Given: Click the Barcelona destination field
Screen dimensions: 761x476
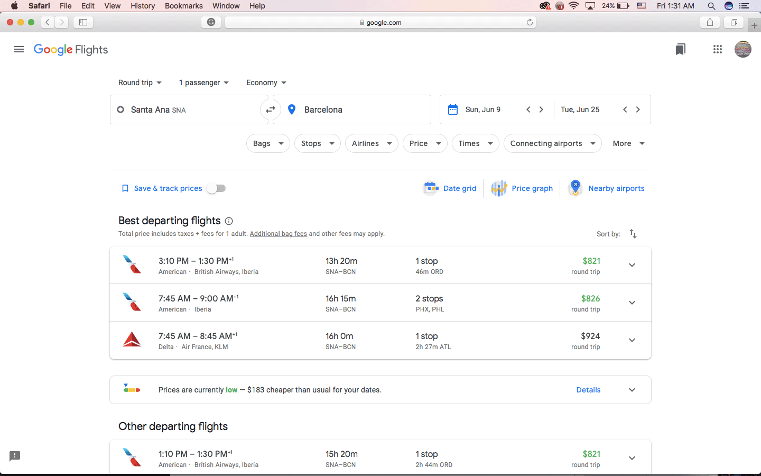Looking at the screenshot, I should [x=352, y=109].
